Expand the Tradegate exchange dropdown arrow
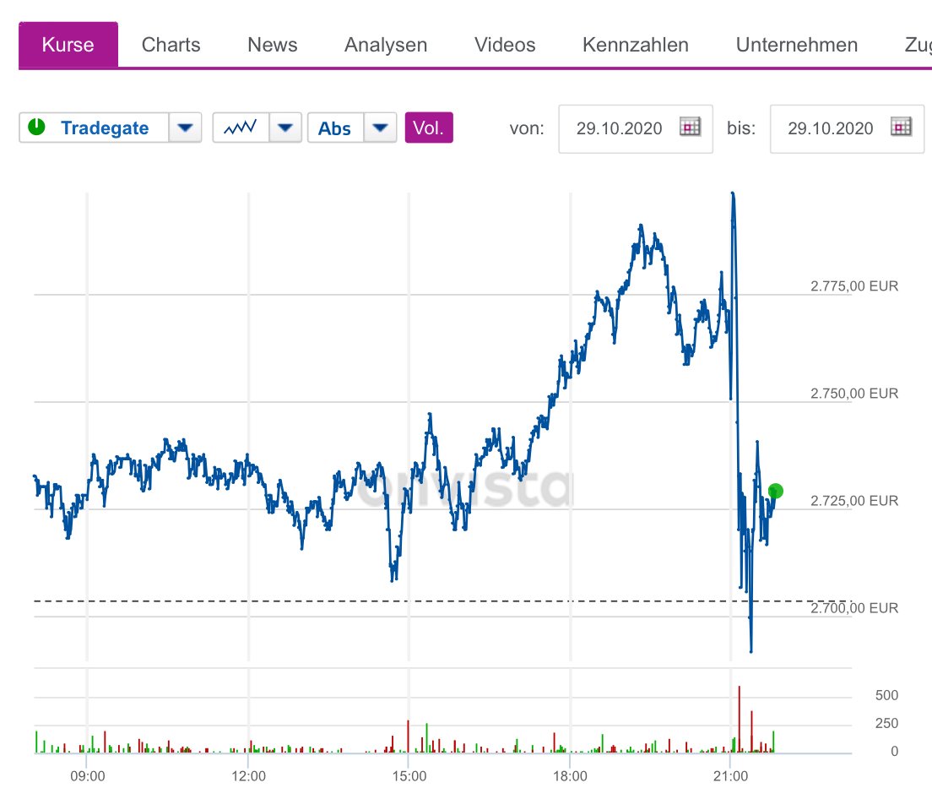The image size is (932, 799). (x=186, y=128)
